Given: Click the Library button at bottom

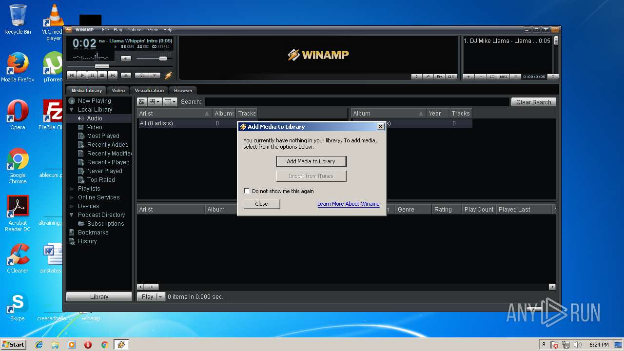Looking at the screenshot, I should click(99, 296).
